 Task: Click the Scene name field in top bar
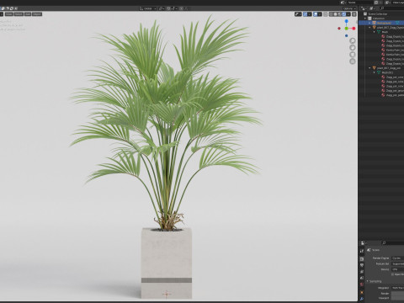360,3
